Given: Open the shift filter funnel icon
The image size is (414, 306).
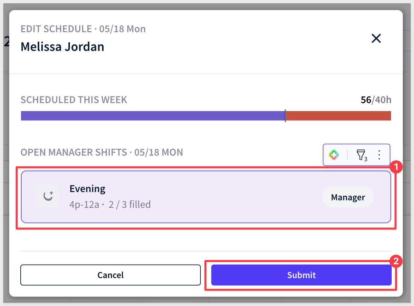Looking at the screenshot, I should coord(361,155).
